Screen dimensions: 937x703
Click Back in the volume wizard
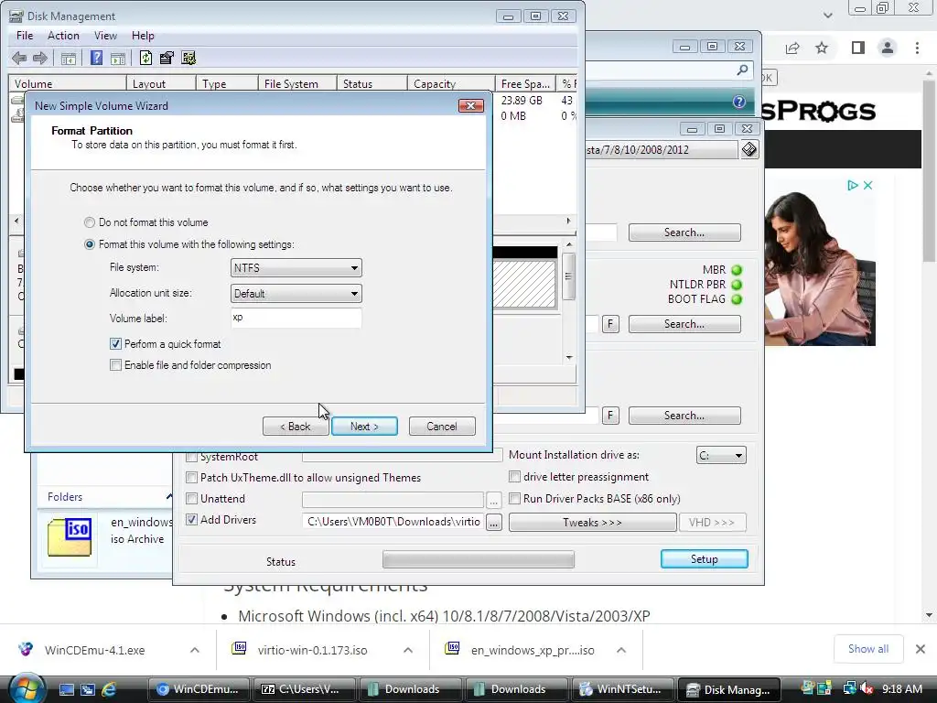tap(296, 427)
